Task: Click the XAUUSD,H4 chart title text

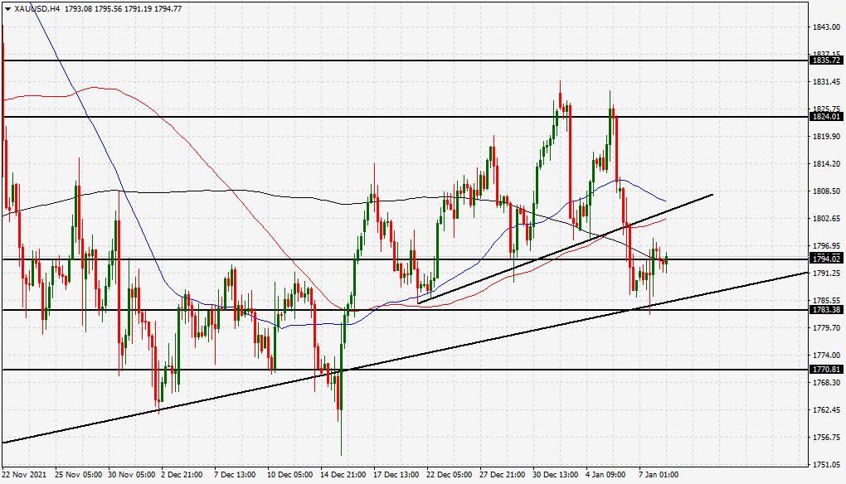Action: (x=36, y=8)
